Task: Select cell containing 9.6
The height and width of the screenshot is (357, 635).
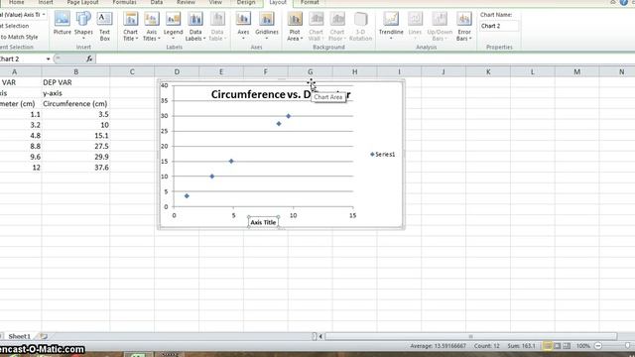Action: 20,157
